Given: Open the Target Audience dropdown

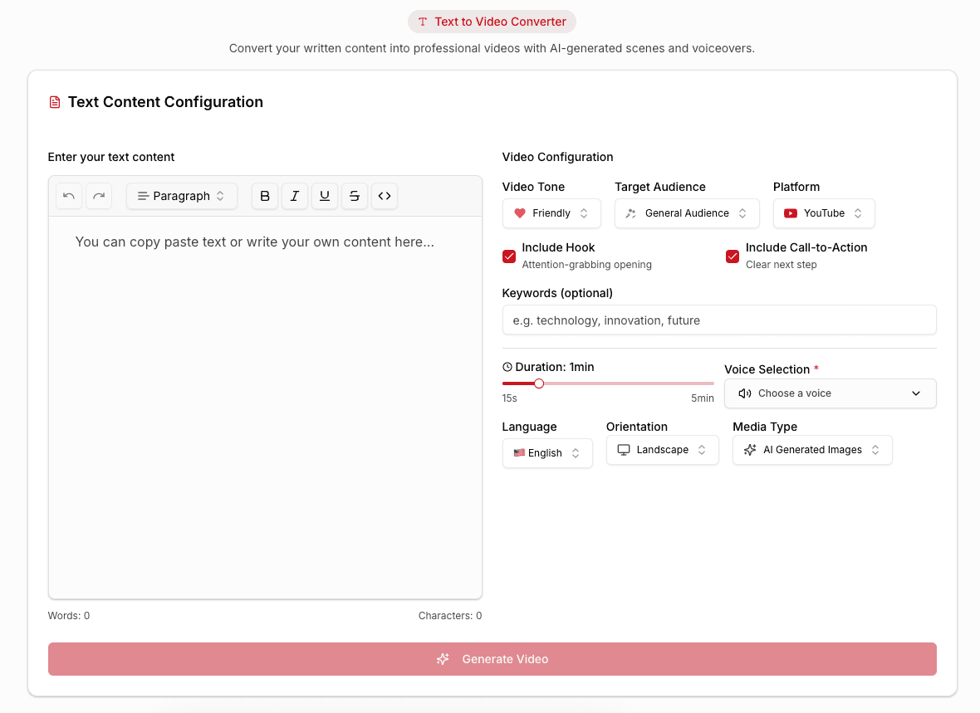Looking at the screenshot, I should [x=688, y=213].
